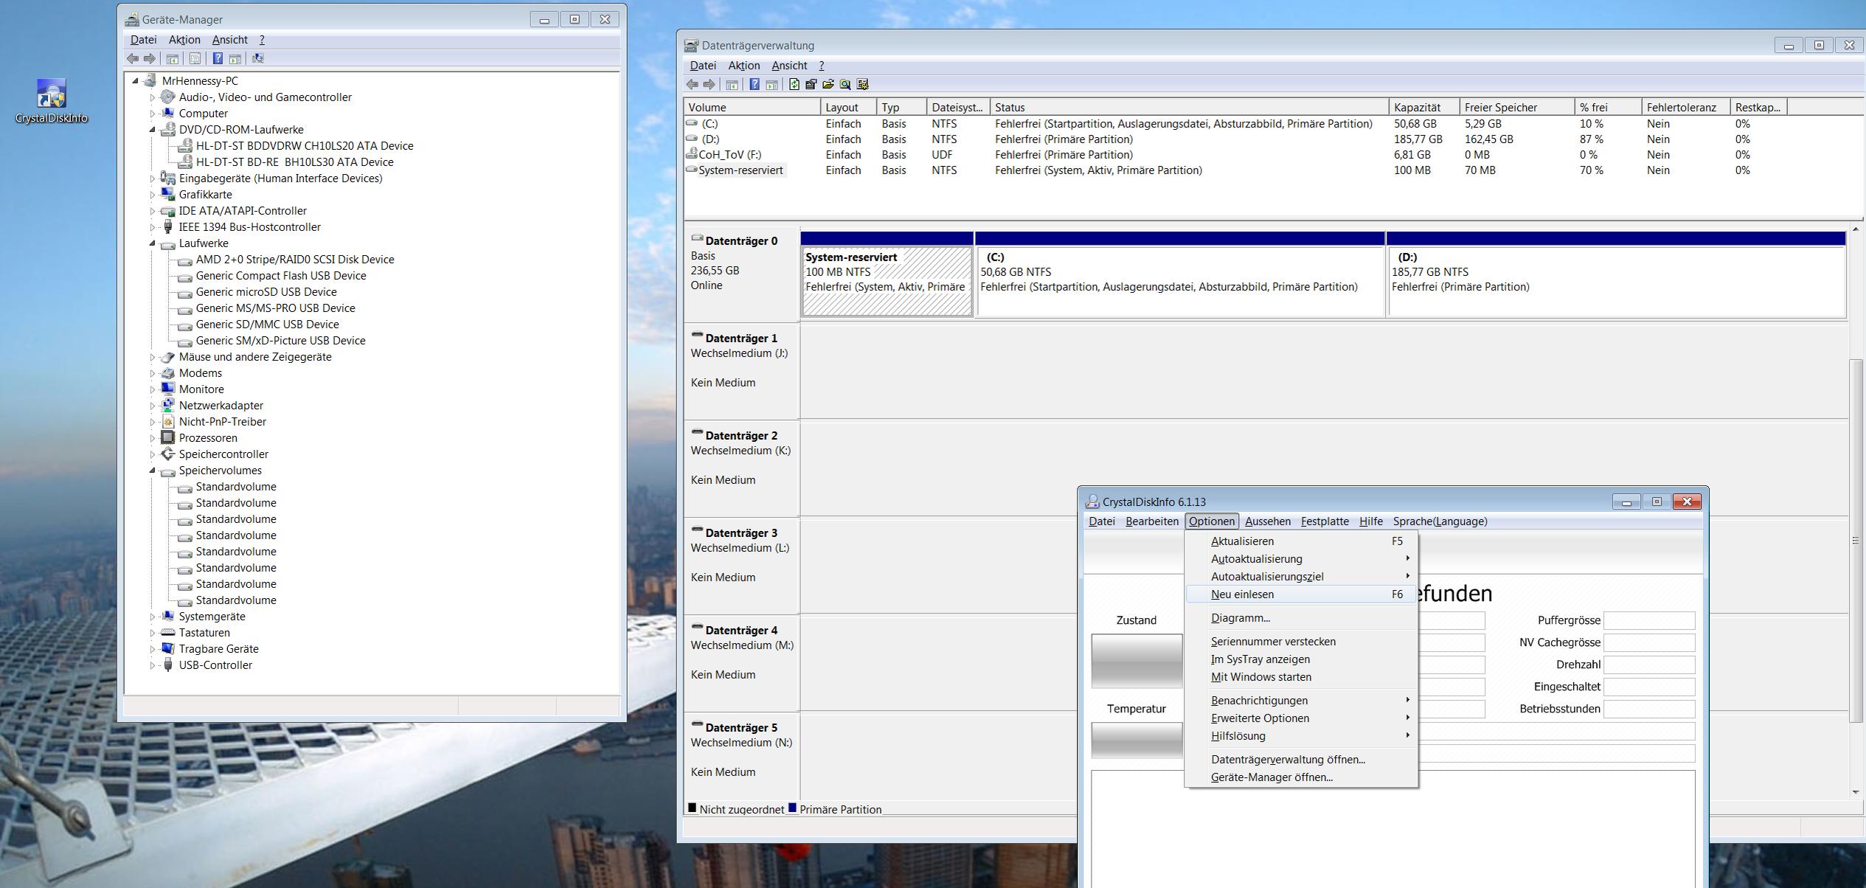The height and width of the screenshot is (888, 1866).
Task: Click the Kapazität column header
Action: 1422,108
